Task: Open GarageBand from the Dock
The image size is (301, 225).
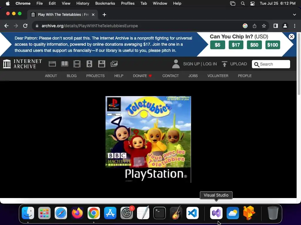Action: [x=176, y=213]
